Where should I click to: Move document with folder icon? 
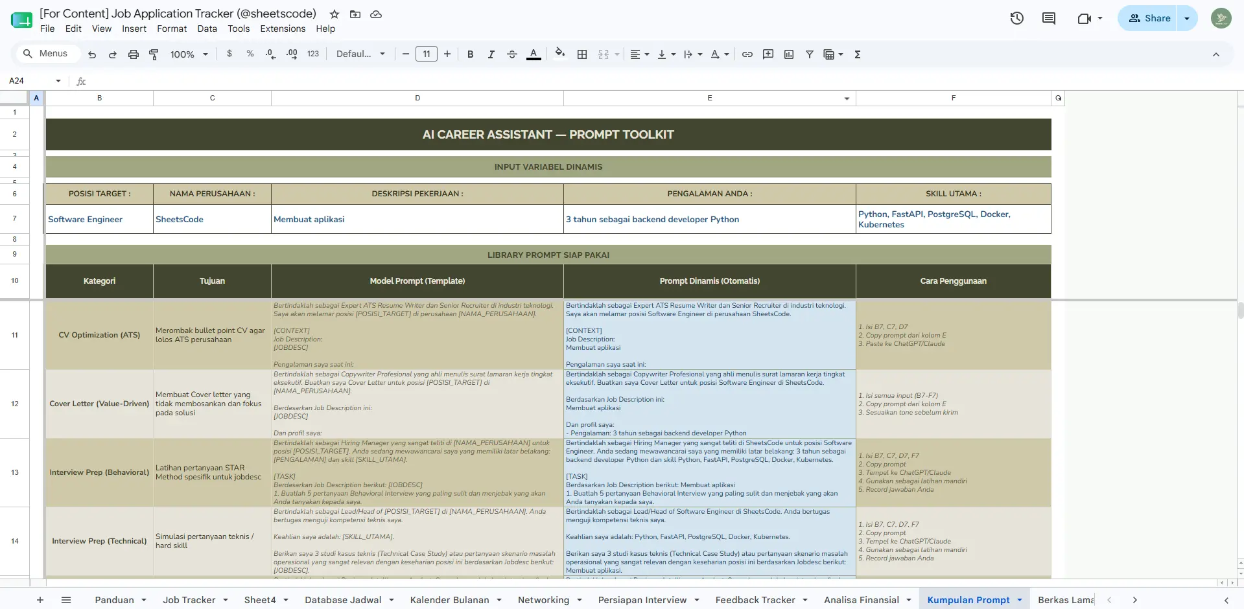click(x=355, y=14)
